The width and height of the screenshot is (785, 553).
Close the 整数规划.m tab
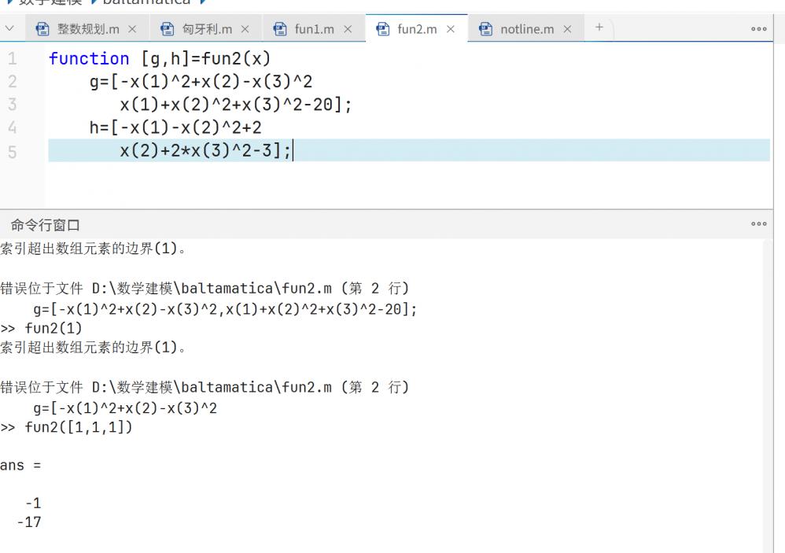click(x=132, y=29)
